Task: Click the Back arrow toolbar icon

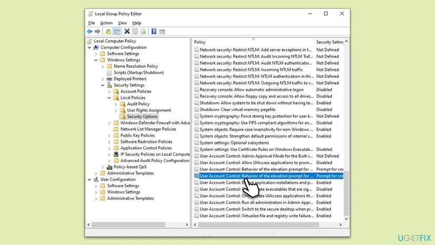Action: point(89,32)
